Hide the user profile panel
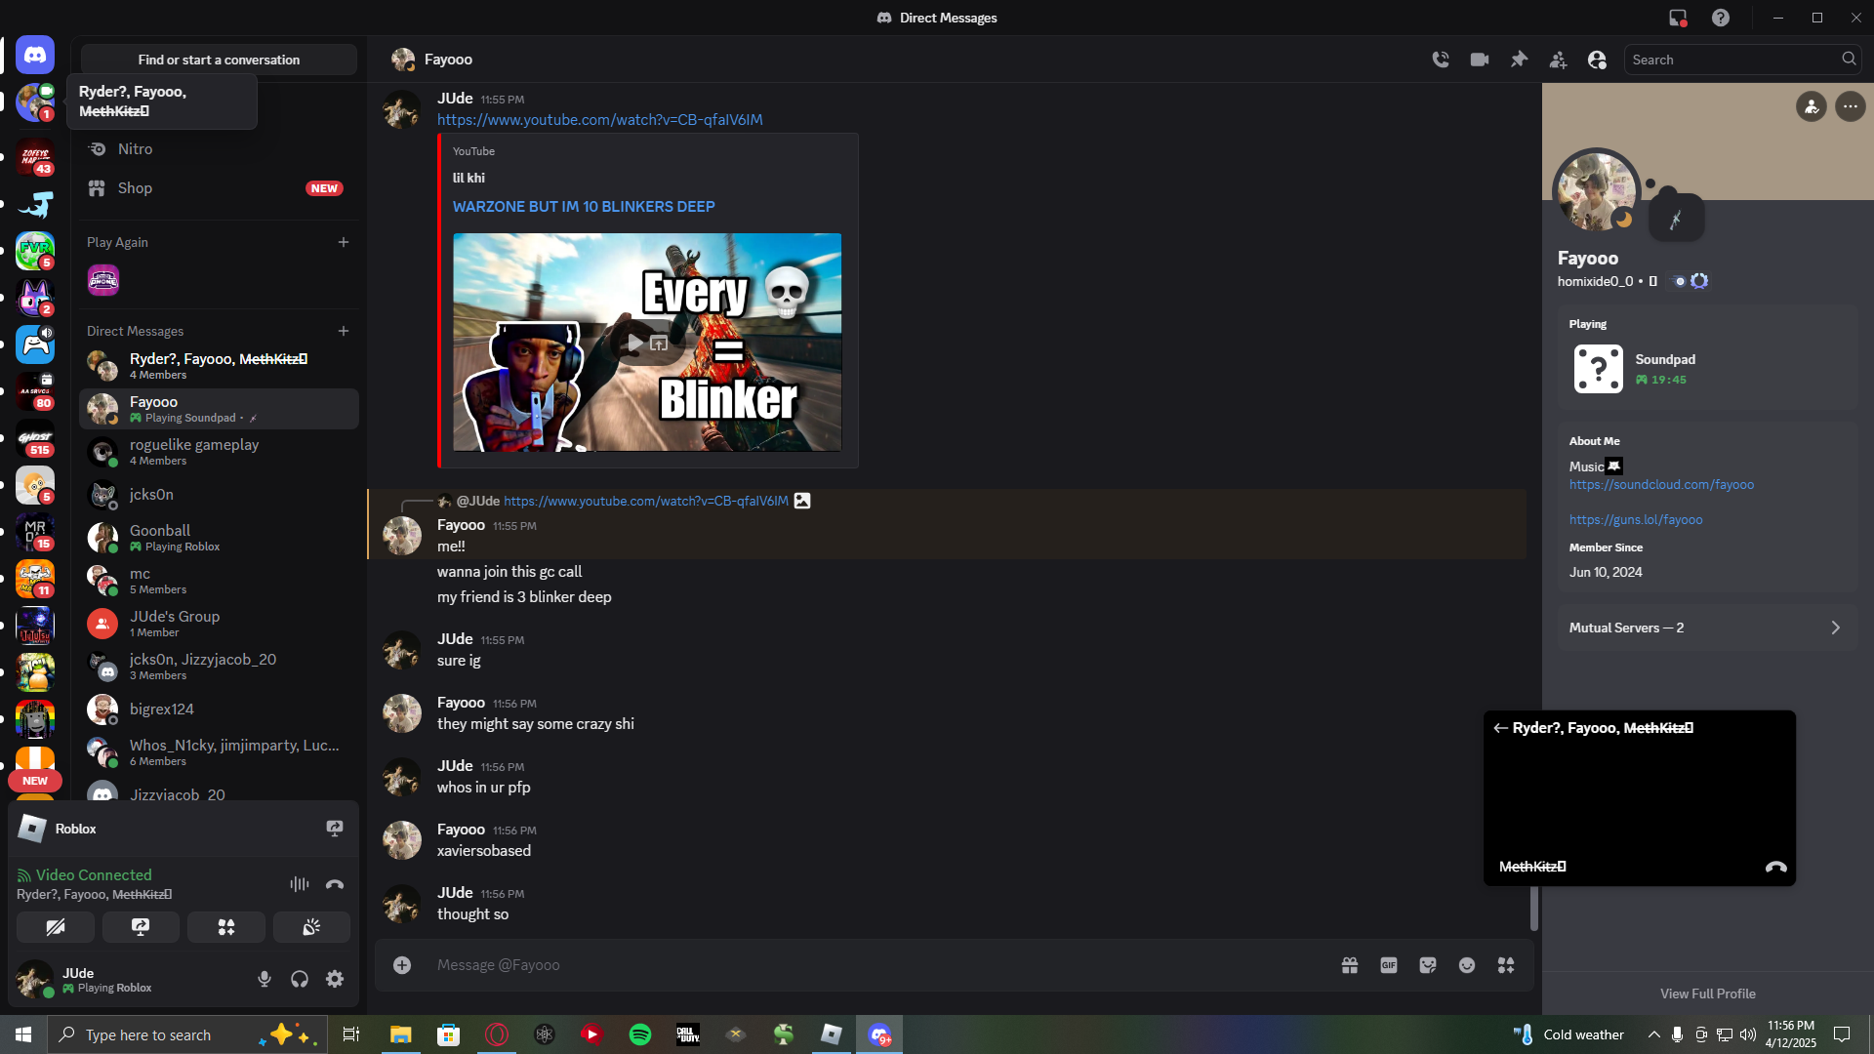This screenshot has width=1874, height=1054. coord(1597,60)
